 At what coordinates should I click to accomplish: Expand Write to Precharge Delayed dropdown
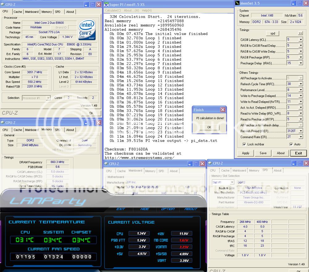(x=301, y=96)
